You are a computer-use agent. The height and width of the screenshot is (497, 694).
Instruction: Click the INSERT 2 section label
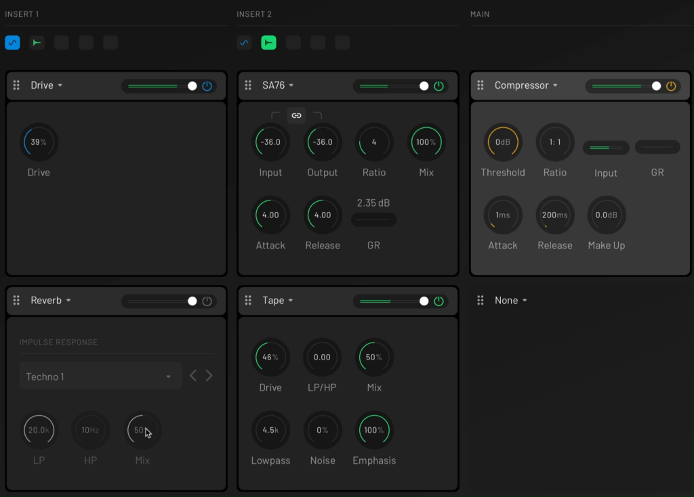pyautogui.click(x=254, y=14)
